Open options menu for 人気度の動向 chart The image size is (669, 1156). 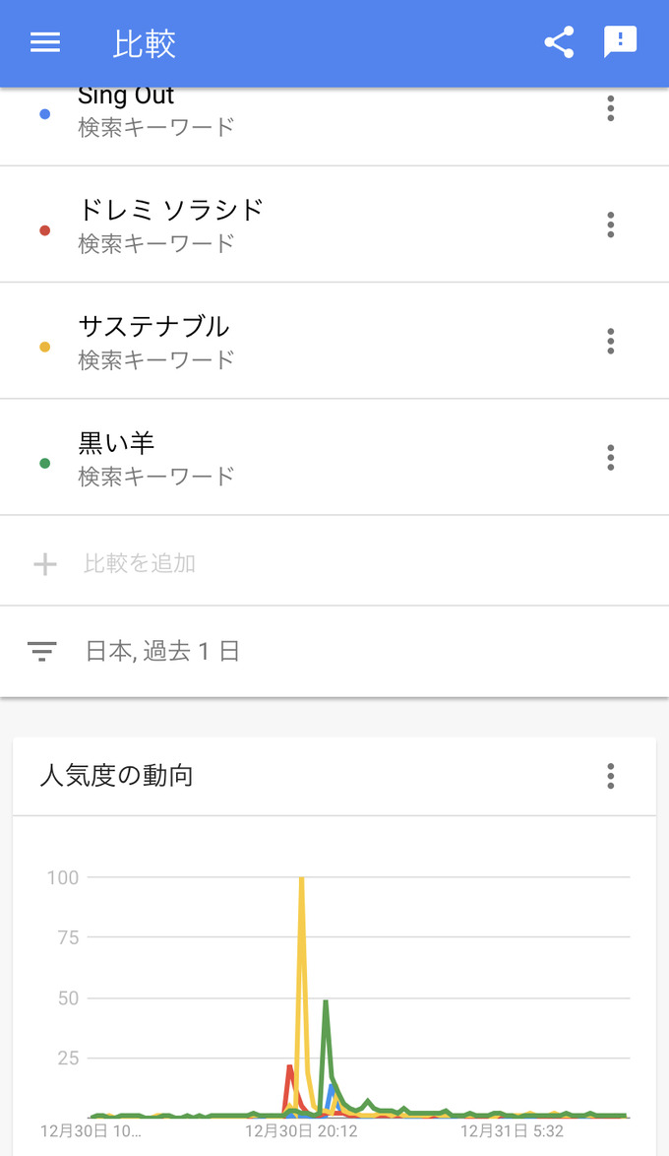coord(610,776)
